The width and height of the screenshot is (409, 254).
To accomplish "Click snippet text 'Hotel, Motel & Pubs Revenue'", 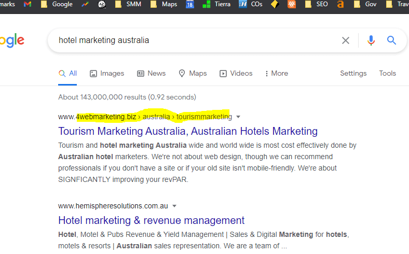I will 106,234.
